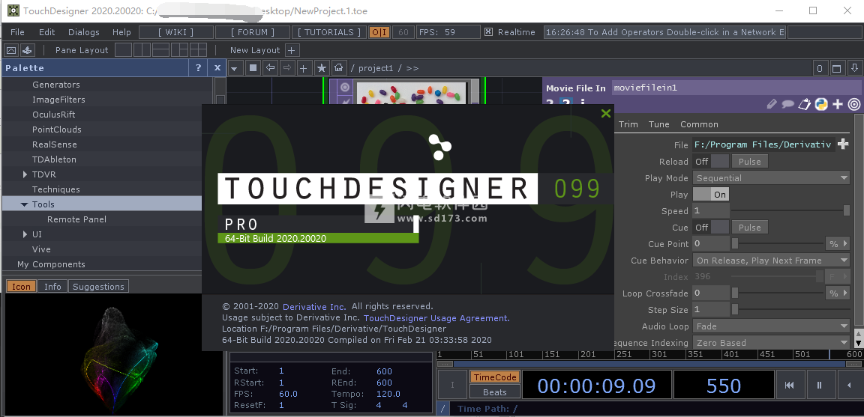Close the Palette panel with x
Viewport: 864px width, 417px height.
coord(217,68)
